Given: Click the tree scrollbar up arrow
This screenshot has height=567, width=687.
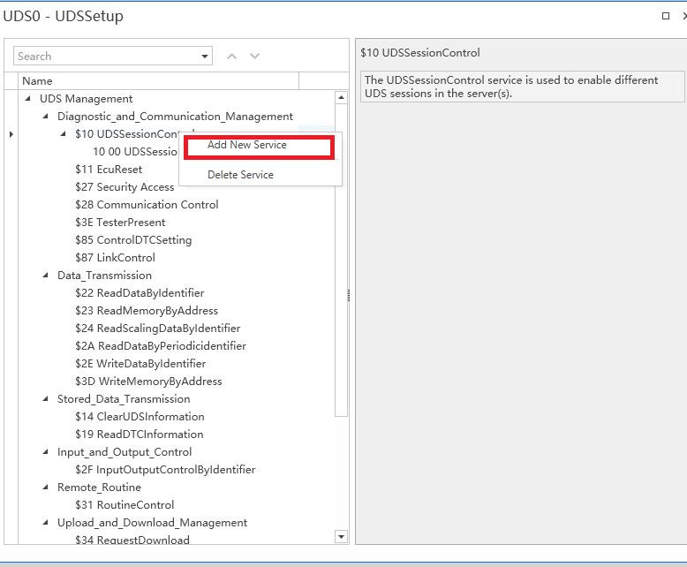Looking at the screenshot, I should 341,97.
